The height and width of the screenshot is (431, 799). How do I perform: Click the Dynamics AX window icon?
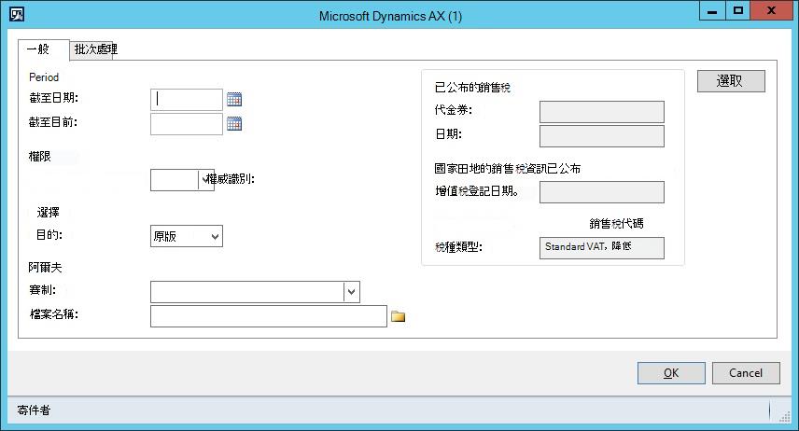tap(17, 14)
